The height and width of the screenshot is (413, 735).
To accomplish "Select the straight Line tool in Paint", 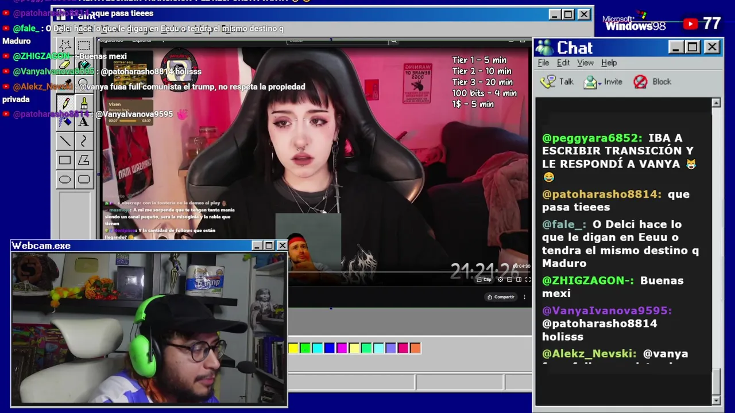I will (x=65, y=141).
